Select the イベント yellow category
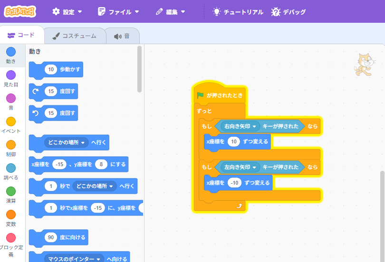Viewport: 385px width, 262px height. click(x=11, y=122)
